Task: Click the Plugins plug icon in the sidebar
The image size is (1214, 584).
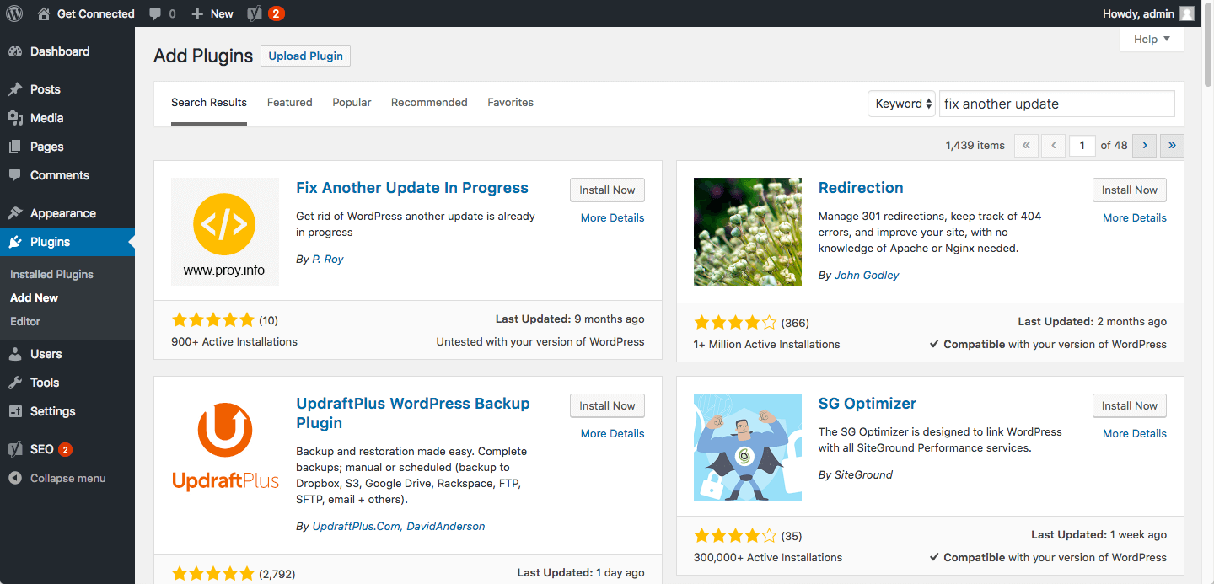Action: click(15, 242)
